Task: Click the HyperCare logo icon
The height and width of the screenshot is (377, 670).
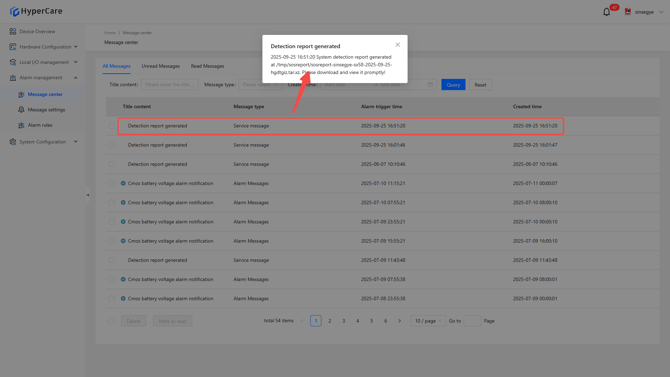Action: (15, 12)
